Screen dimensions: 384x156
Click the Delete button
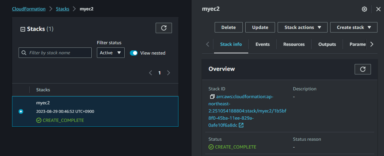[228, 27]
